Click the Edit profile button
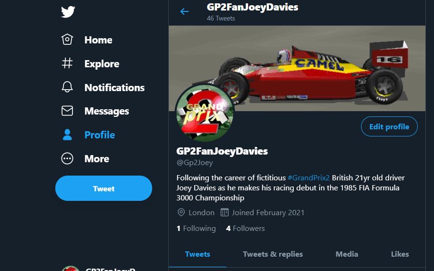The width and height of the screenshot is (434, 271). tap(389, 127)
